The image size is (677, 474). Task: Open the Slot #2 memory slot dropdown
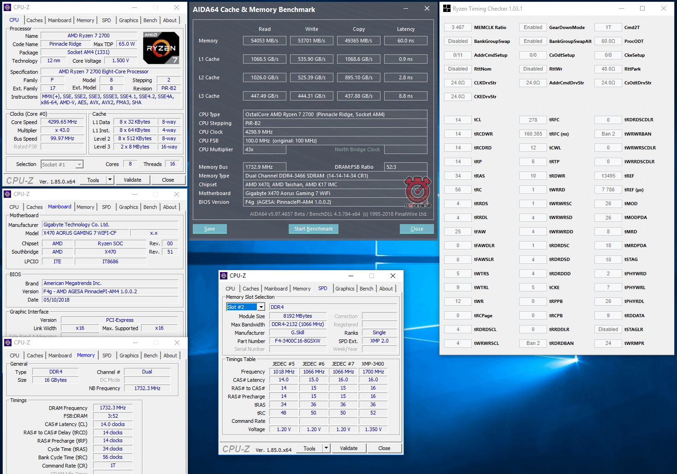(x=261, y=307)
